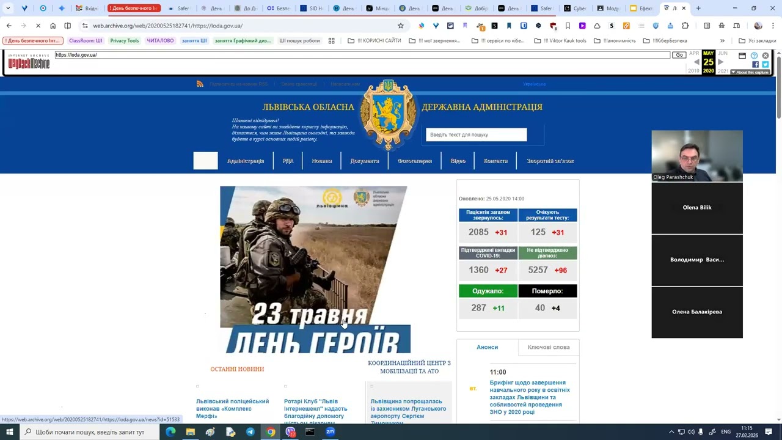Open the Chrome three-dot menu
782x440 pixels.
773,26
